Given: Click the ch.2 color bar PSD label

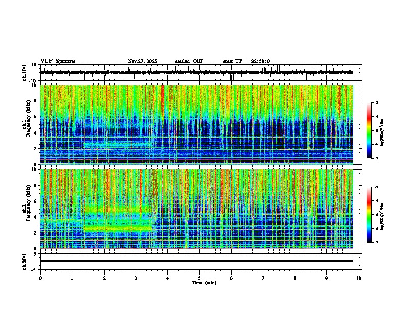Looking at the screenshot, I should click(x=382, y=217).
